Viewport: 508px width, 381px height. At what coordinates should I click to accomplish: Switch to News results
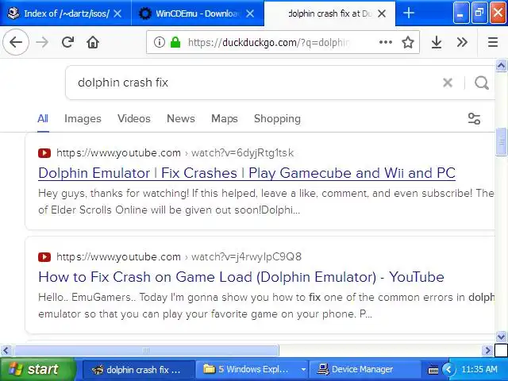point(181,118)
